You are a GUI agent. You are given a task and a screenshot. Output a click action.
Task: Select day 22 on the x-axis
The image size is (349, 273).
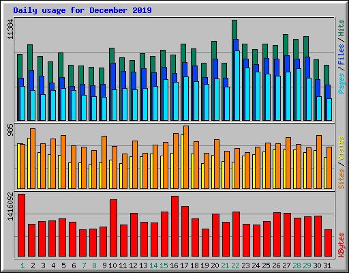click(235, 265)
